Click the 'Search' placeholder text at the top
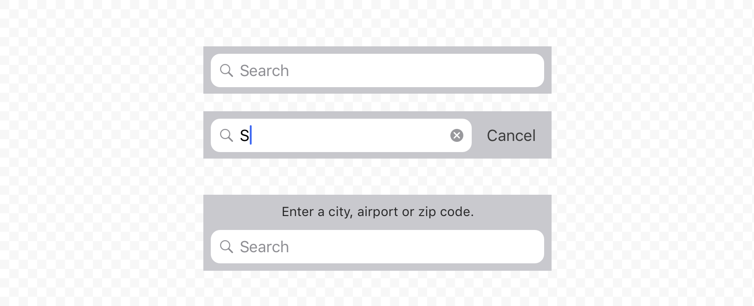 [x=264, y=70]
